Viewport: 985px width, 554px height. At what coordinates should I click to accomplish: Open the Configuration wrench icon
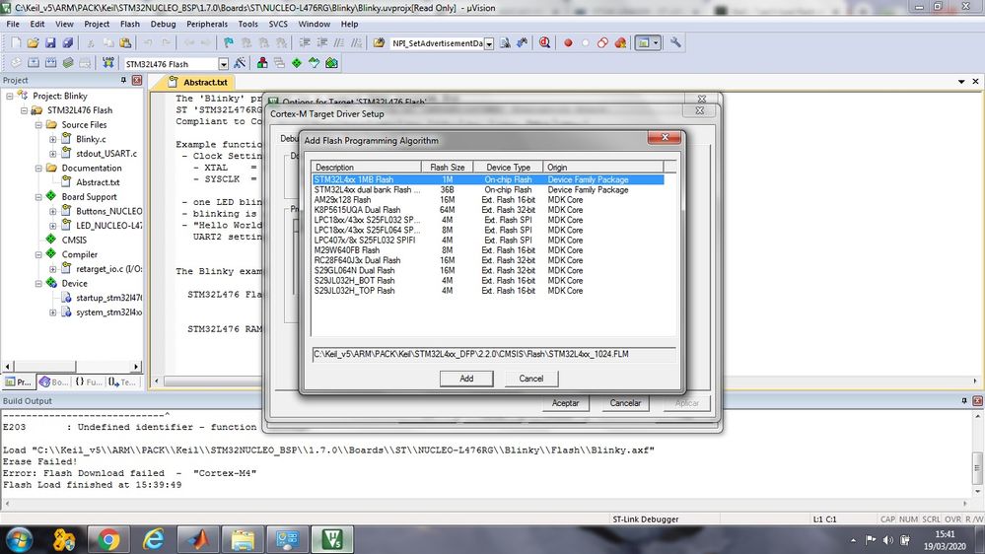(675, 42)
